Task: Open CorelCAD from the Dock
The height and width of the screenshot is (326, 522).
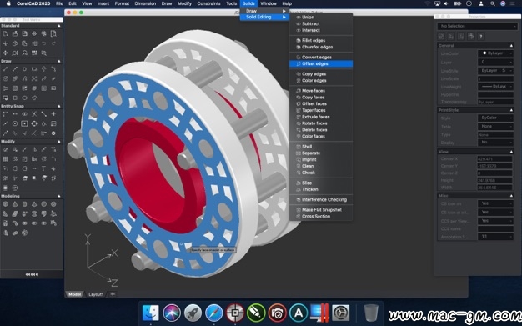Action: pos(235,313)
